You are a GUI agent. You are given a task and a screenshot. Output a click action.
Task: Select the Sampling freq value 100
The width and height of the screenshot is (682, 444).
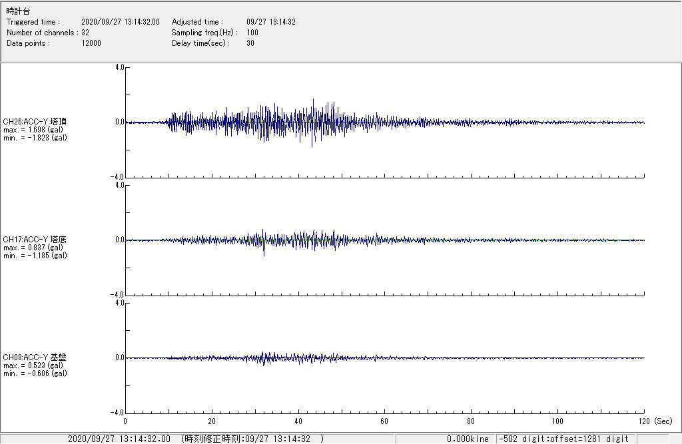pos(252,33)
